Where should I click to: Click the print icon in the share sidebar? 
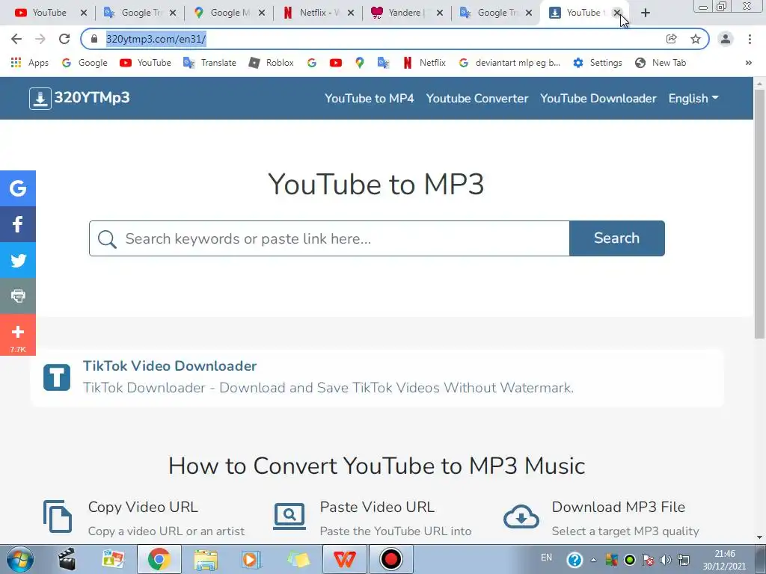pyautogui.click(x=18, y=296)
